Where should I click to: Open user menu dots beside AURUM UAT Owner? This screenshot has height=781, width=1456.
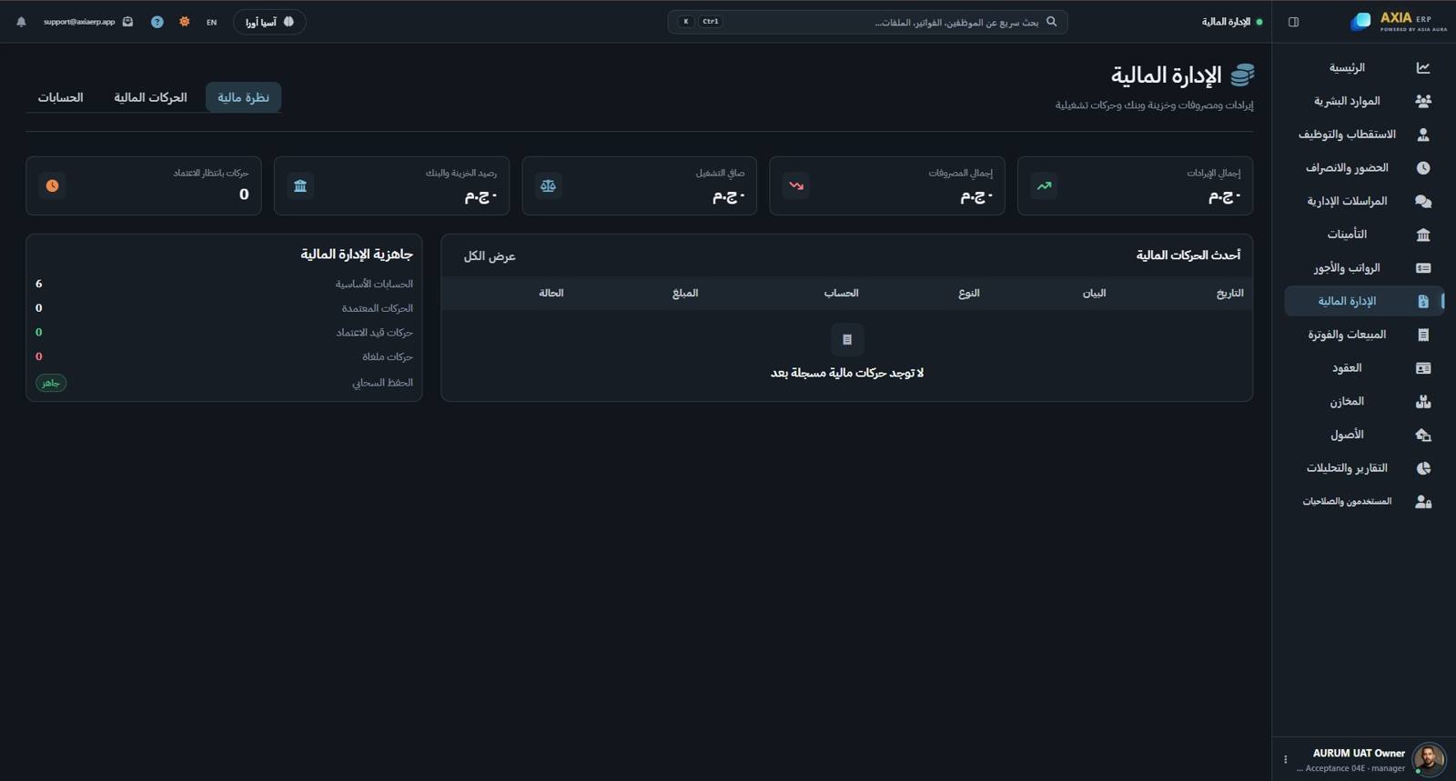(x=1285, y=759)
